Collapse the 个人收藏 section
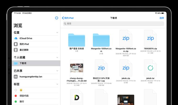Viewport: 178px width, 105px height. click(57, 57)
